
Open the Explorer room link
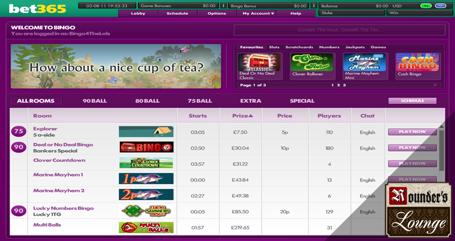45,129
